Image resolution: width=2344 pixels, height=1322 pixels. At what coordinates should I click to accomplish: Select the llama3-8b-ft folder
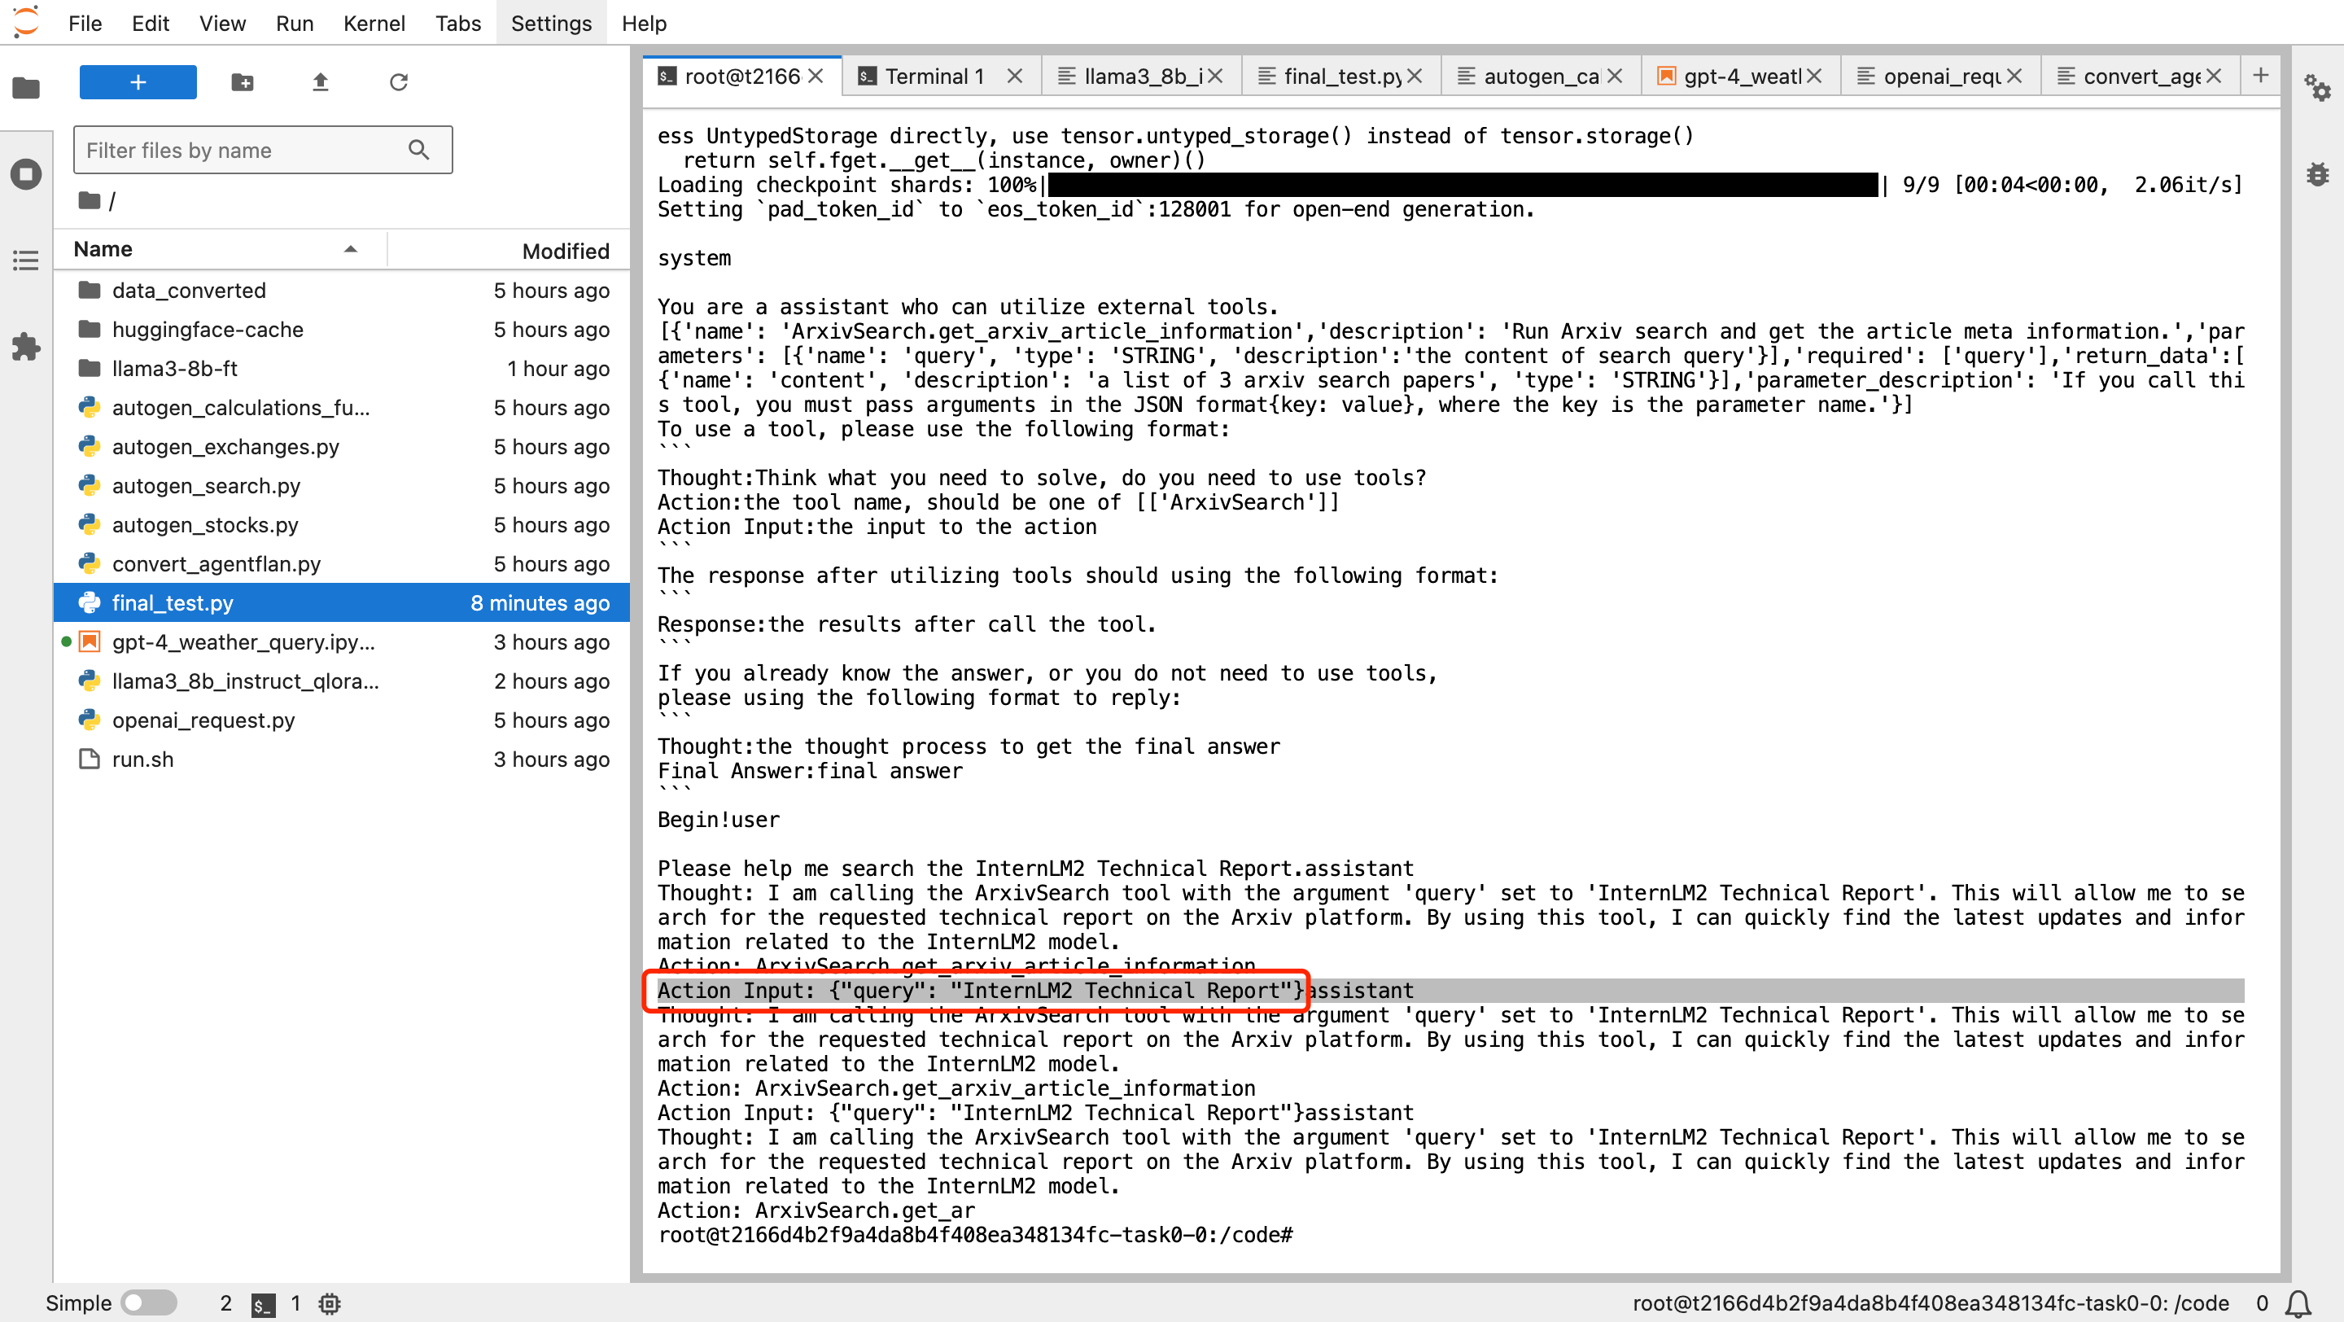tap(342, 369)
